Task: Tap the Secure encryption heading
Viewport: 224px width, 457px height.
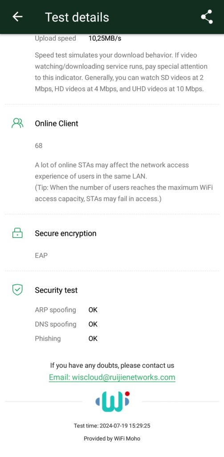Action: [65, 233]
